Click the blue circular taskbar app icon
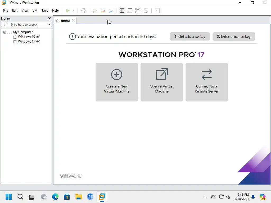The width and height of the screenshot is (271, 203). coord(90,197)
